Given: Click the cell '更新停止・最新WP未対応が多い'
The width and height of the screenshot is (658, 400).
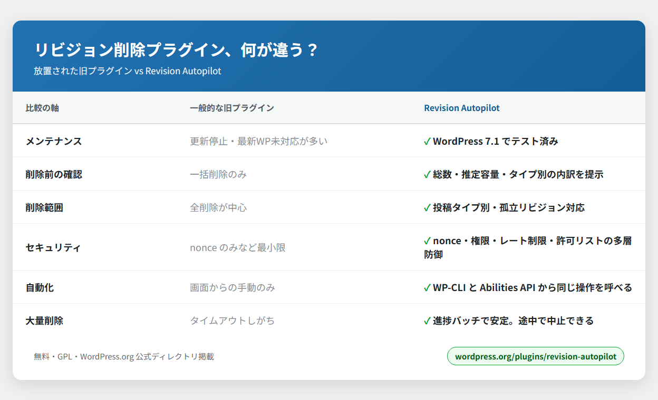Looking at the screenshot, I should click(259, 141).
